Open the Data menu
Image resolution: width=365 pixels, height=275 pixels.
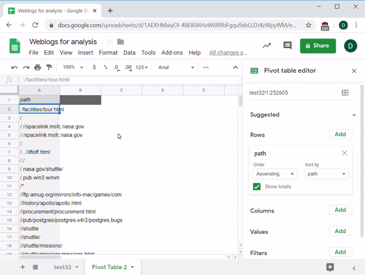click(129, 53)
